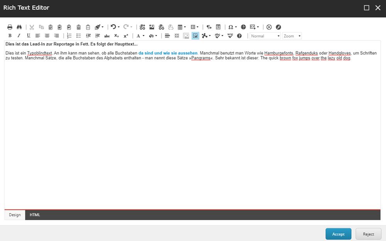
Task: Toggle italic formatting
Action: [x=19, y=36]
